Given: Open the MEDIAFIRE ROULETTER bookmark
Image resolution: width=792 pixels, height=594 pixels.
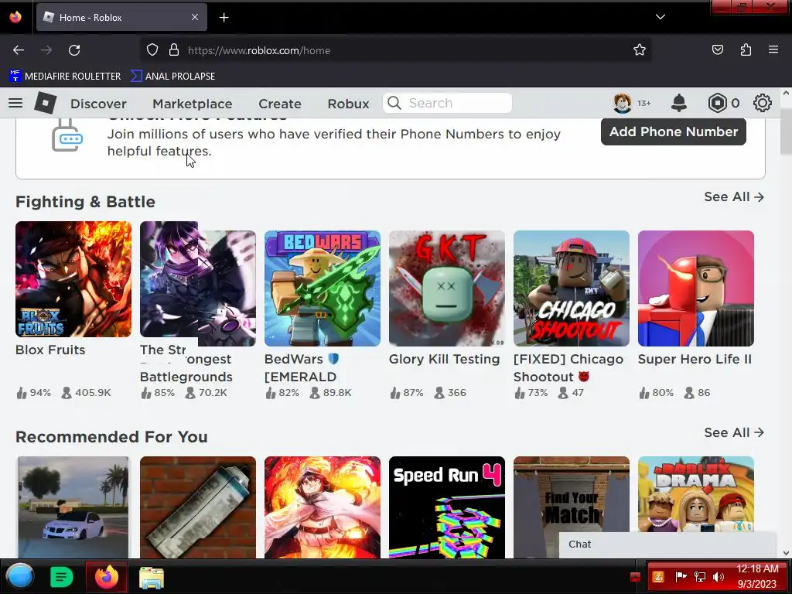Looking at the screenshot, I should [x=65, y=77].
